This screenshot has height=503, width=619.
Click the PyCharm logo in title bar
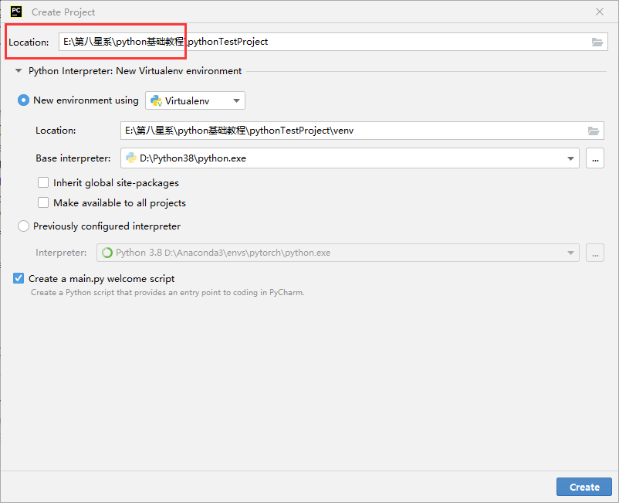(x=16, y=12)
